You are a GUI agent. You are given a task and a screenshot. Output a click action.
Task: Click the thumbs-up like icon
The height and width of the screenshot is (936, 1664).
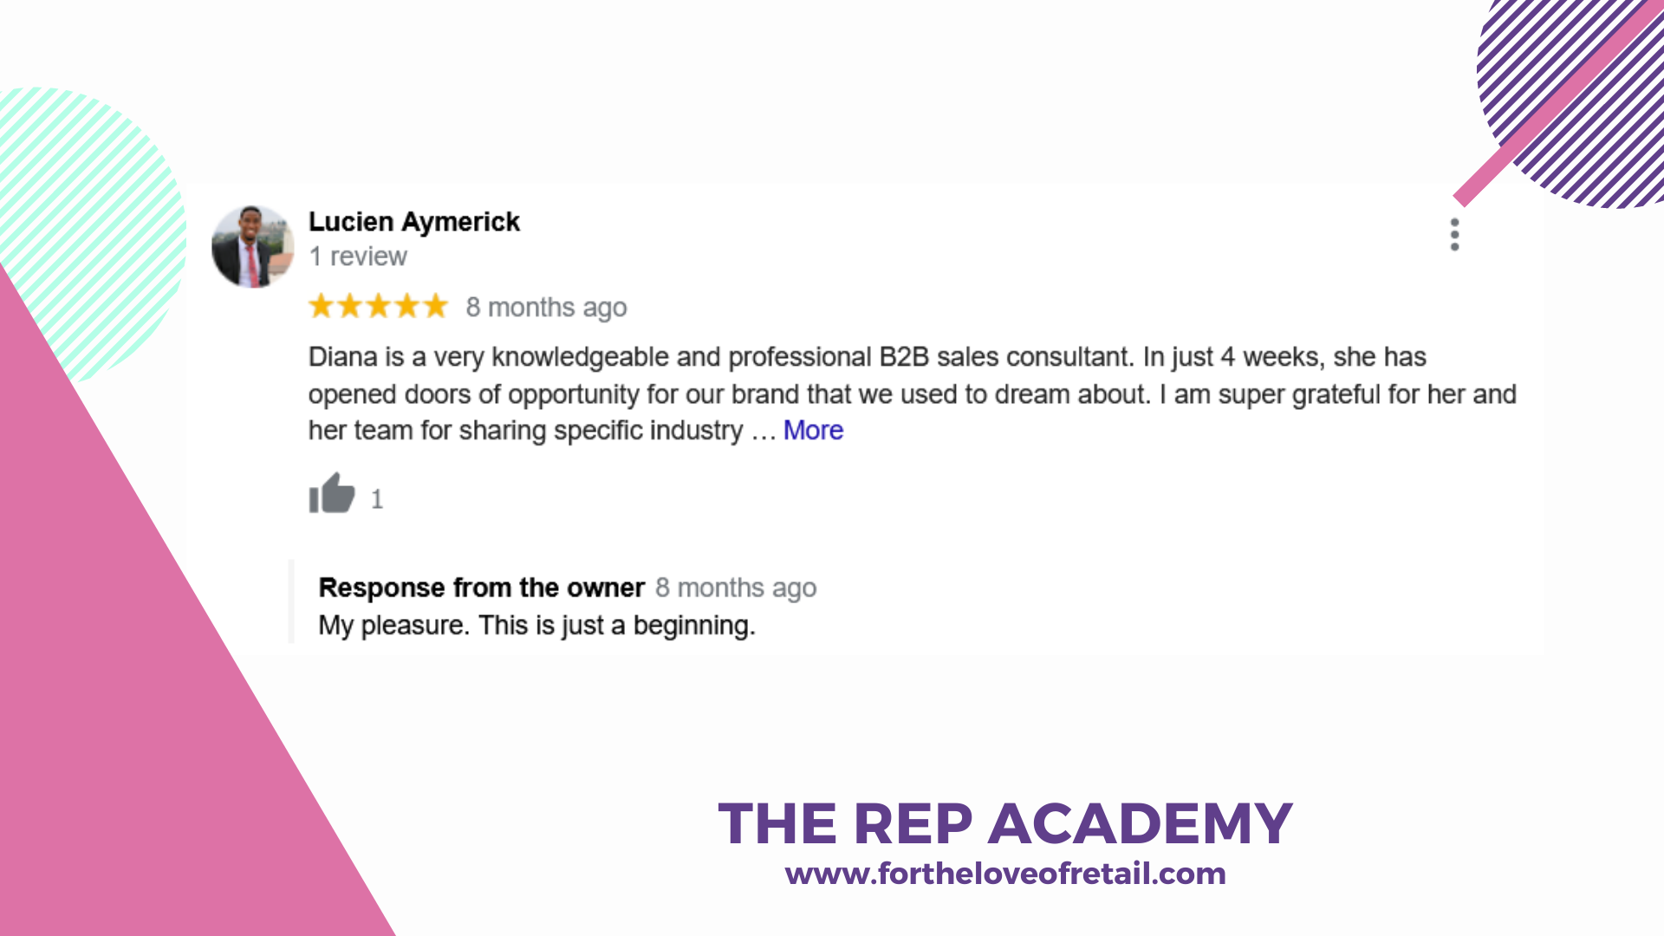tap(332, 493)
